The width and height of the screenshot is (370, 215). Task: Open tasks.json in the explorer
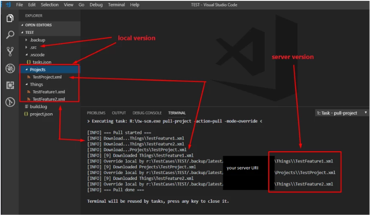(x=42, y=62)
